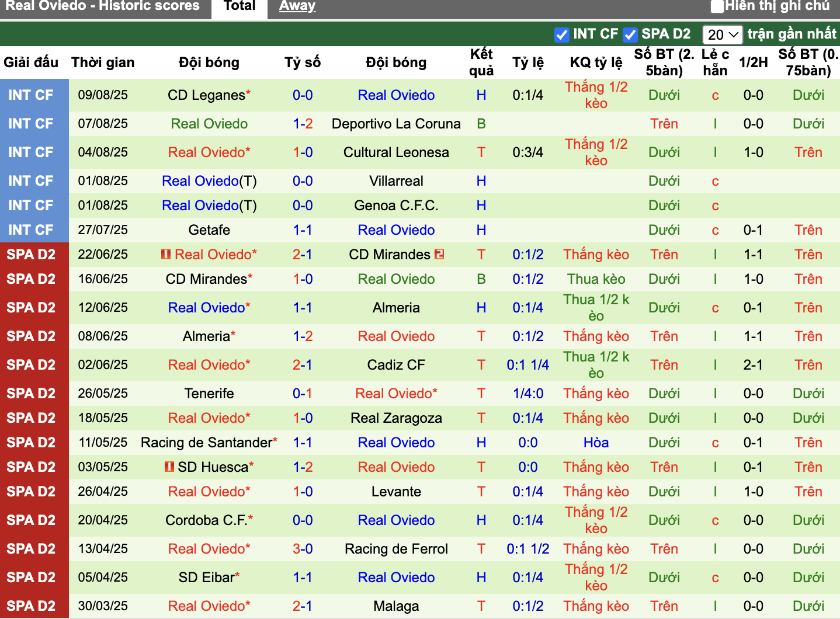The width and height of the screenshot is (840, 619).
Task: Click red card icon next to CD Mirandes, 22/06/25 row
Action: [439, 255]
